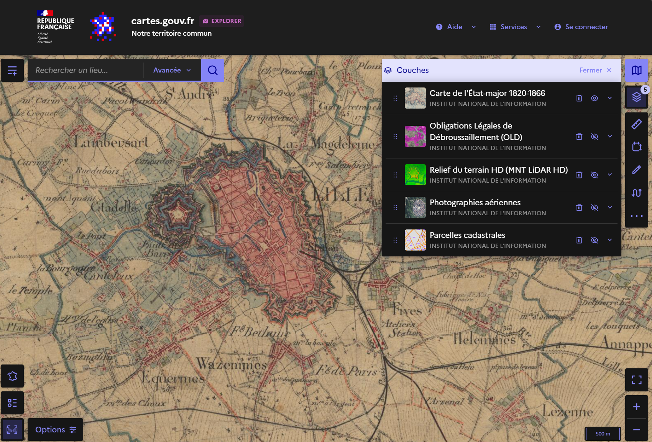Click the Couches panel title
The width and height of the screenshot is (652, 442).
pyautogui.click(x=412, y=70)
